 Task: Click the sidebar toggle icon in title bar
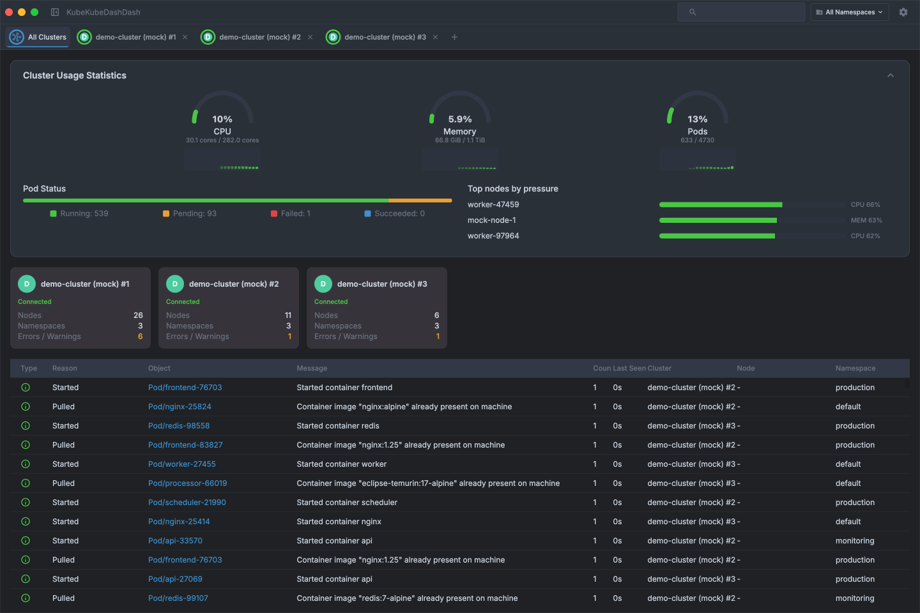click(x=55, y=12)
